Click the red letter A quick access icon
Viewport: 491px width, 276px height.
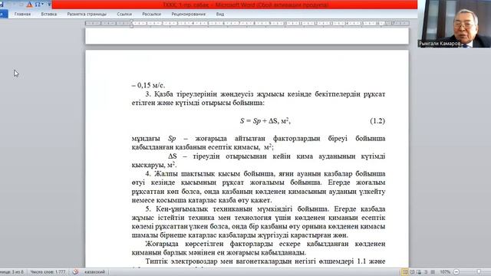(29, 5)
